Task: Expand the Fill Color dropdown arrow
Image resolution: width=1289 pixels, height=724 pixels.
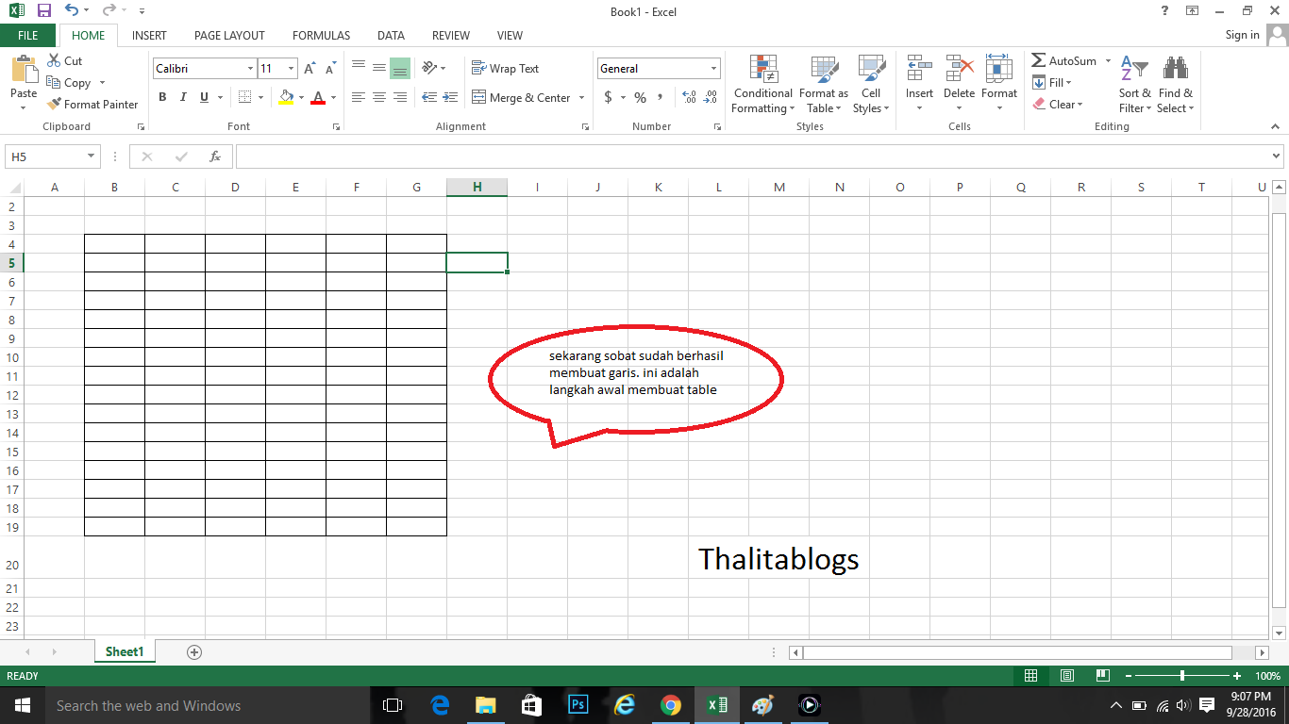Action: click(x=299, y=97)
